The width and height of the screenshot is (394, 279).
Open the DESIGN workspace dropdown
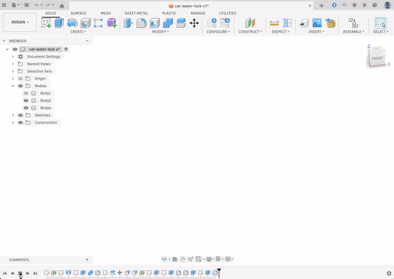point(20,22)
